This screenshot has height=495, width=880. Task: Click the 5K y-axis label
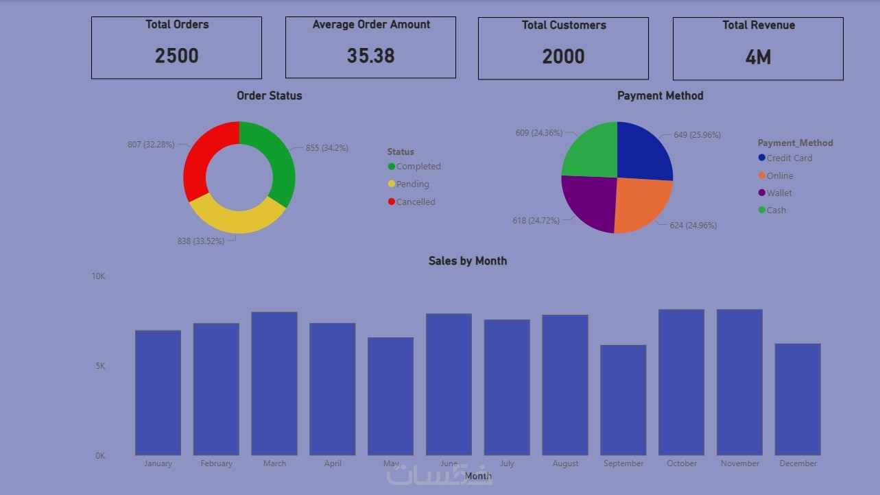click(100, 366)
